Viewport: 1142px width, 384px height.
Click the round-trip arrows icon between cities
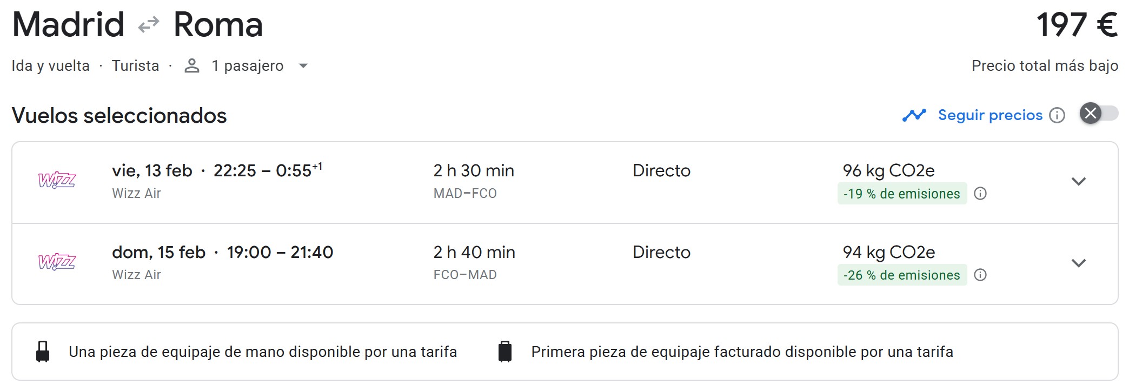(x=149, y=25)
